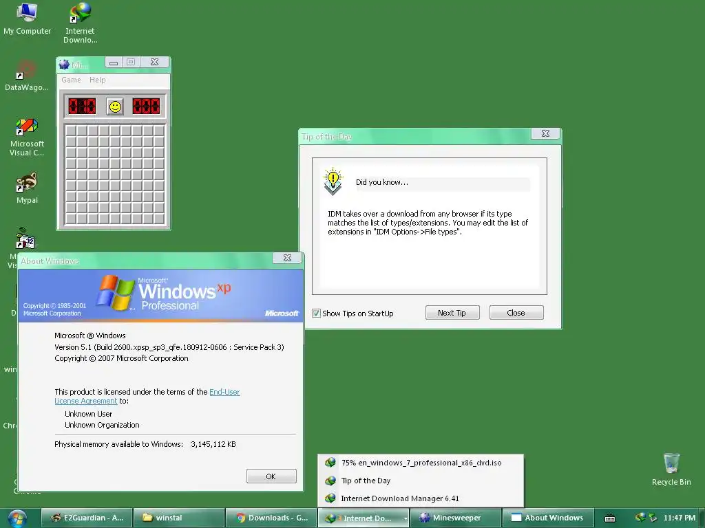
Task: Switch to winstal folder taskbar button
Action: click(179, 518)
